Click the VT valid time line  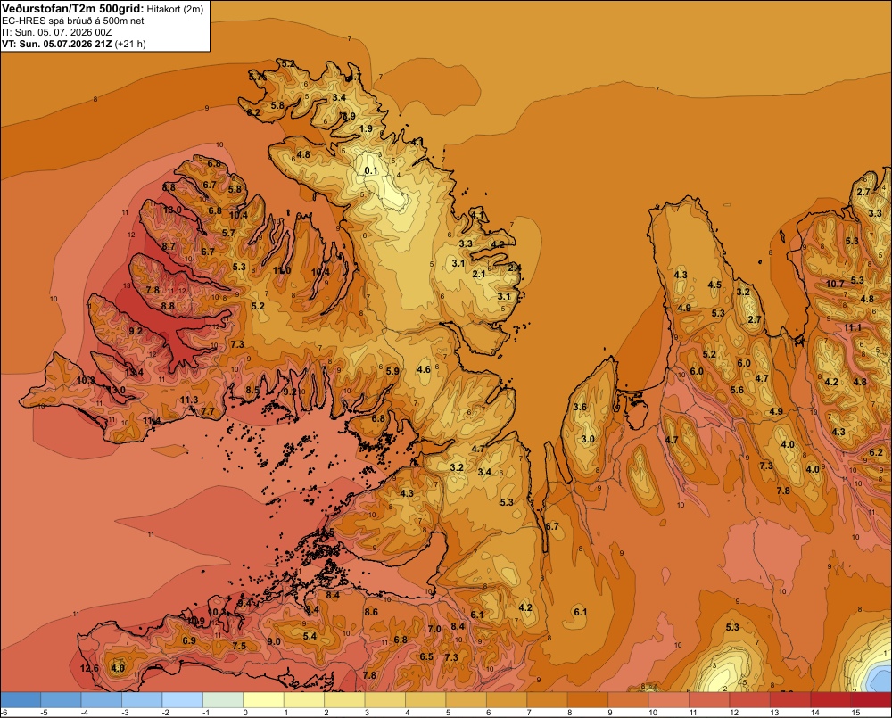coord(74,44)
